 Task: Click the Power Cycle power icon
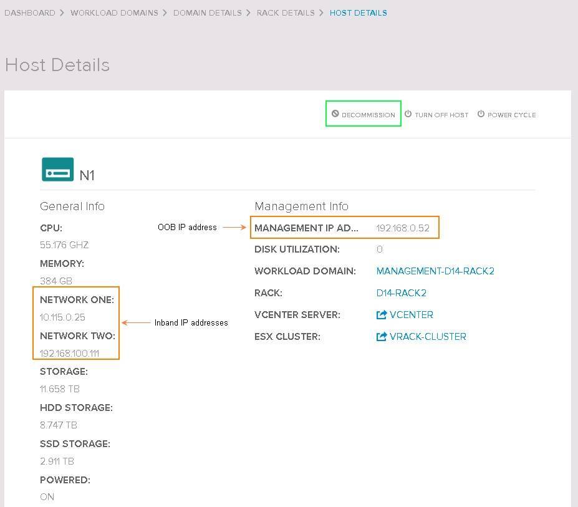(481, 113)
